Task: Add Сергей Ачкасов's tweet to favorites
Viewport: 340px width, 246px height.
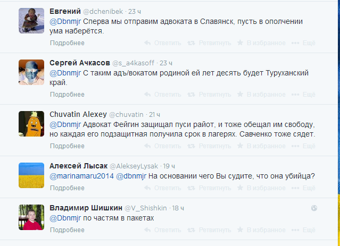Action: tap(261, 95)
